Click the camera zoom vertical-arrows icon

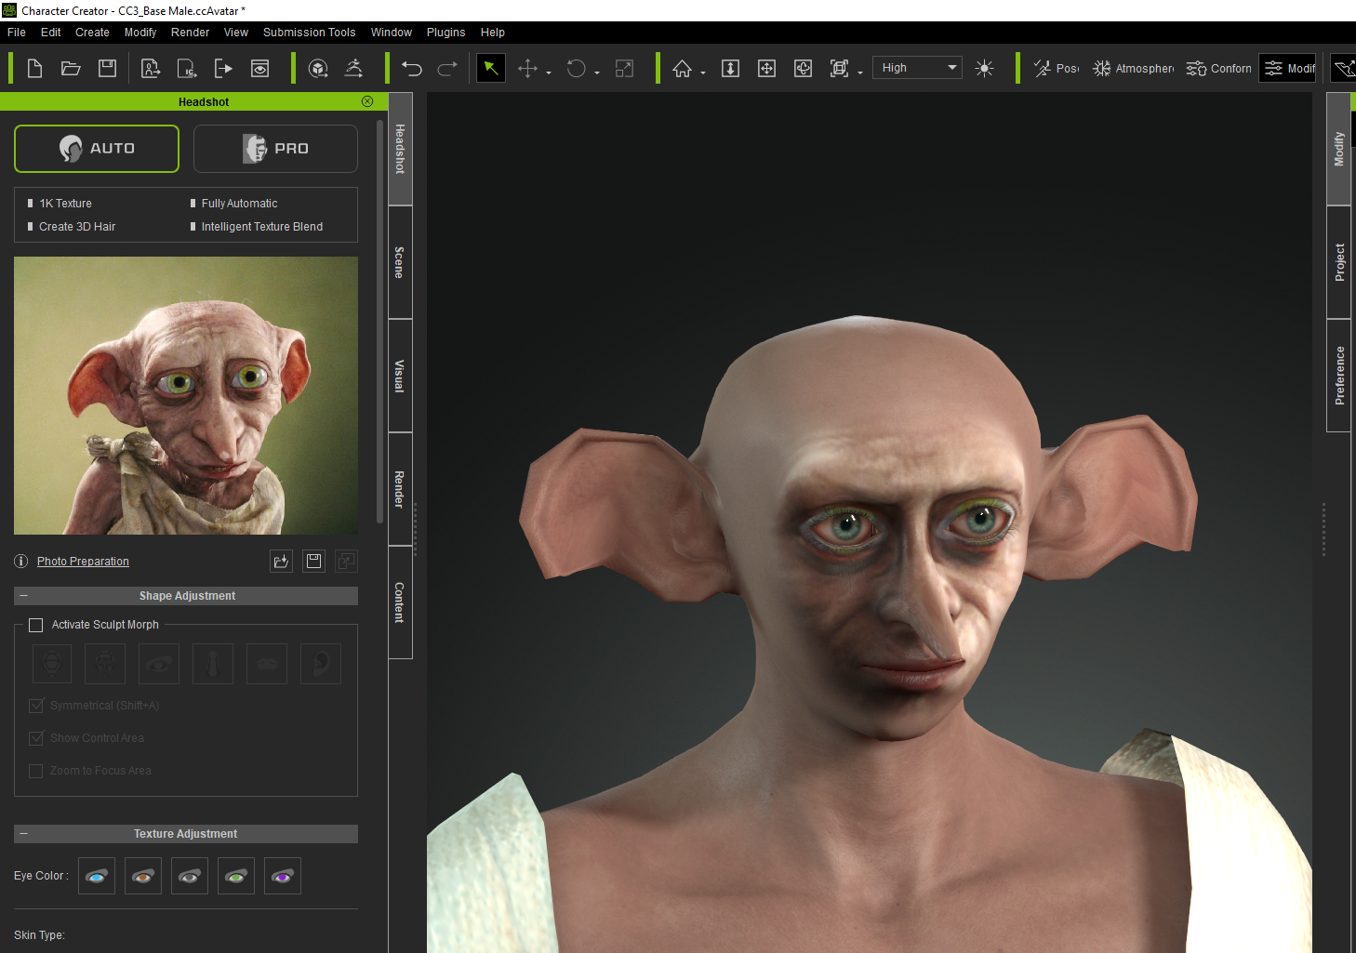pyautogui.click(x=731, y=68)
